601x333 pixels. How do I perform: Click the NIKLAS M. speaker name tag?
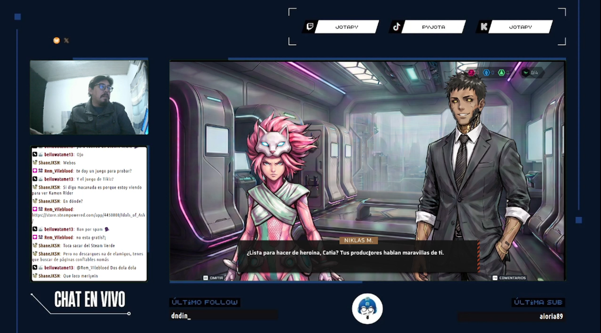click(359, 241)
